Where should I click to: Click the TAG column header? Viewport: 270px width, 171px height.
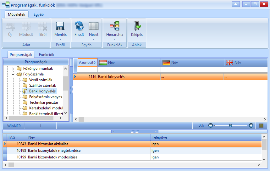pyautogui.click(x=17, y=137)
